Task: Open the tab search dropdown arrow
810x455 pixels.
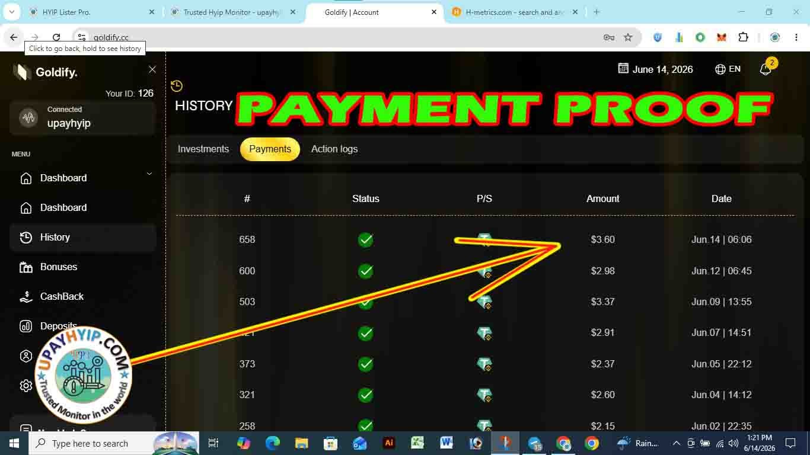Action: point(11,12)
